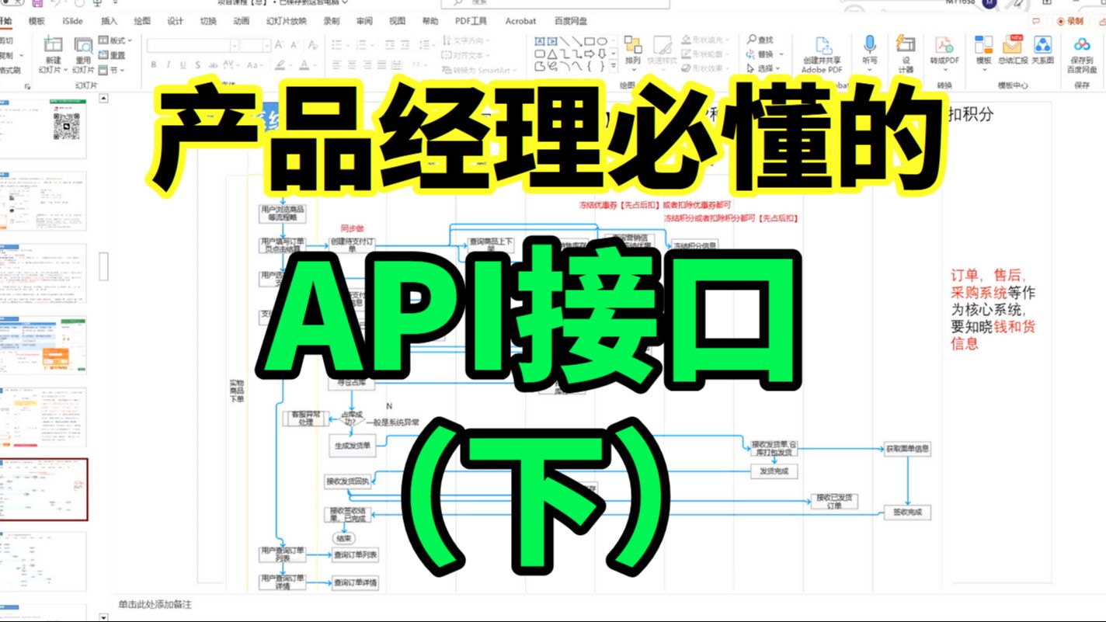The image size is (1106, 622).
Task: Open the 文字方向 text direction dropdown
Action: coord(466,40)
